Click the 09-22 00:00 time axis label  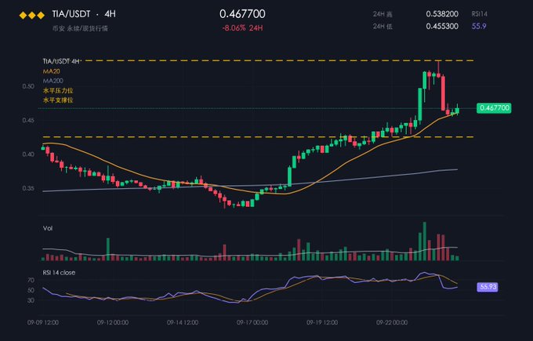(x=392, y=322)
